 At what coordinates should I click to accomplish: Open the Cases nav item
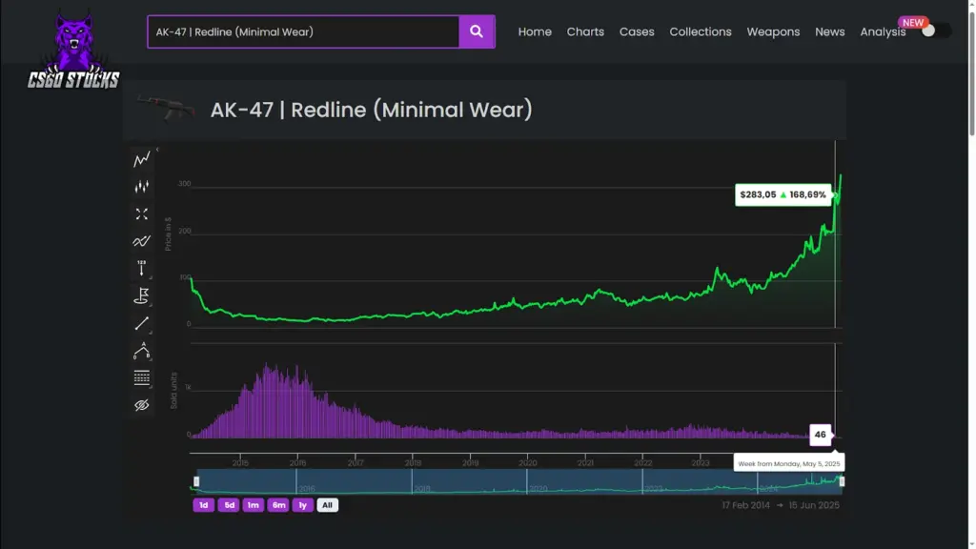[637, 31]
